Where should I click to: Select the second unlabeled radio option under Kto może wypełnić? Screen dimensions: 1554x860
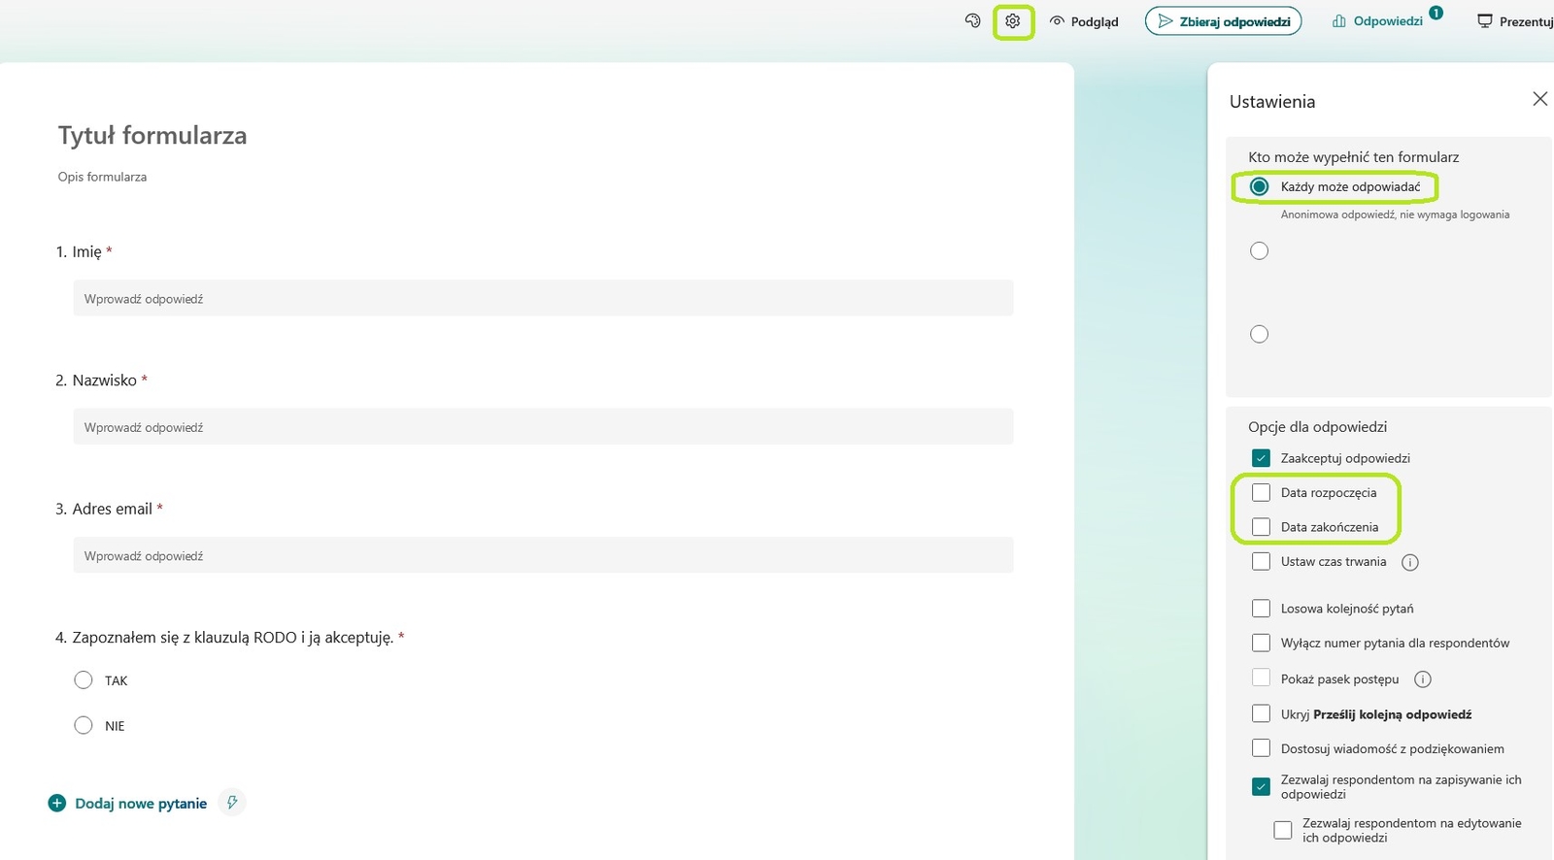(x=1259, y=250)
